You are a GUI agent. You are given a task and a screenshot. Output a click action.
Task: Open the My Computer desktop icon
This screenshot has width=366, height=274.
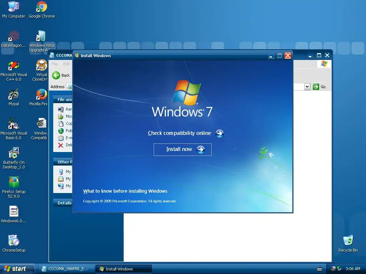14,9
